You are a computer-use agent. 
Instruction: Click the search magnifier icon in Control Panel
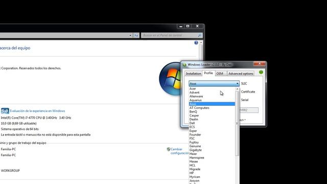(x=200, y=35)
